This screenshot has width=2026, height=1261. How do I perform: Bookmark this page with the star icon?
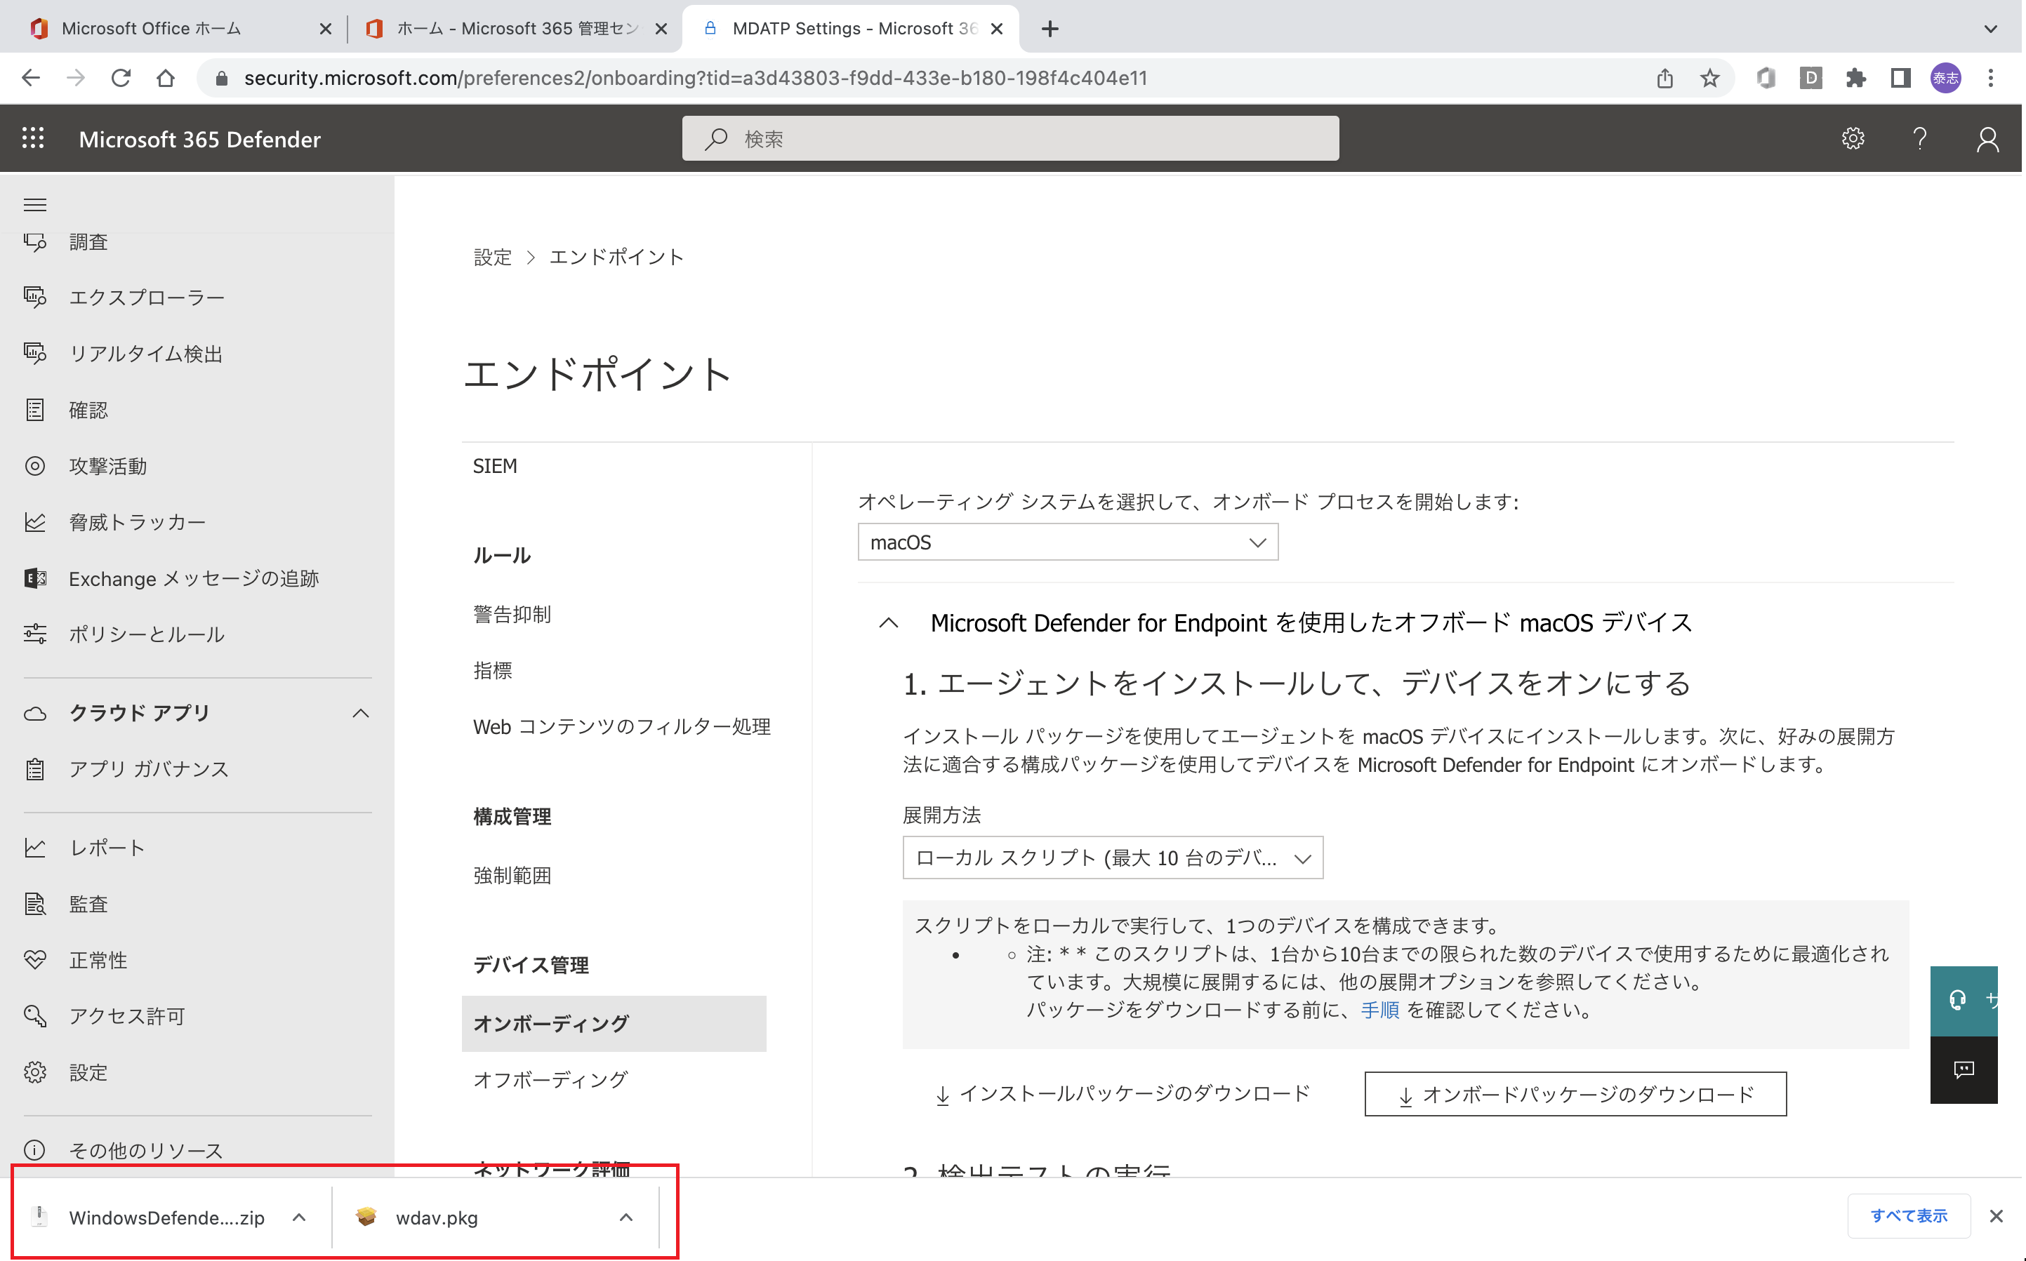tap(1709, 79)
